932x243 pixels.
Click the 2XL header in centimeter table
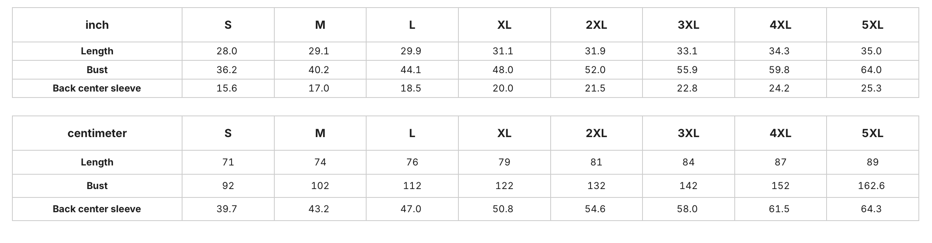pos(596,133)
